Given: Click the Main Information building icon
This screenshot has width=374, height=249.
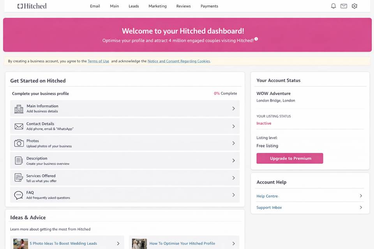Looking at the screenshot, I should (19, 109).
